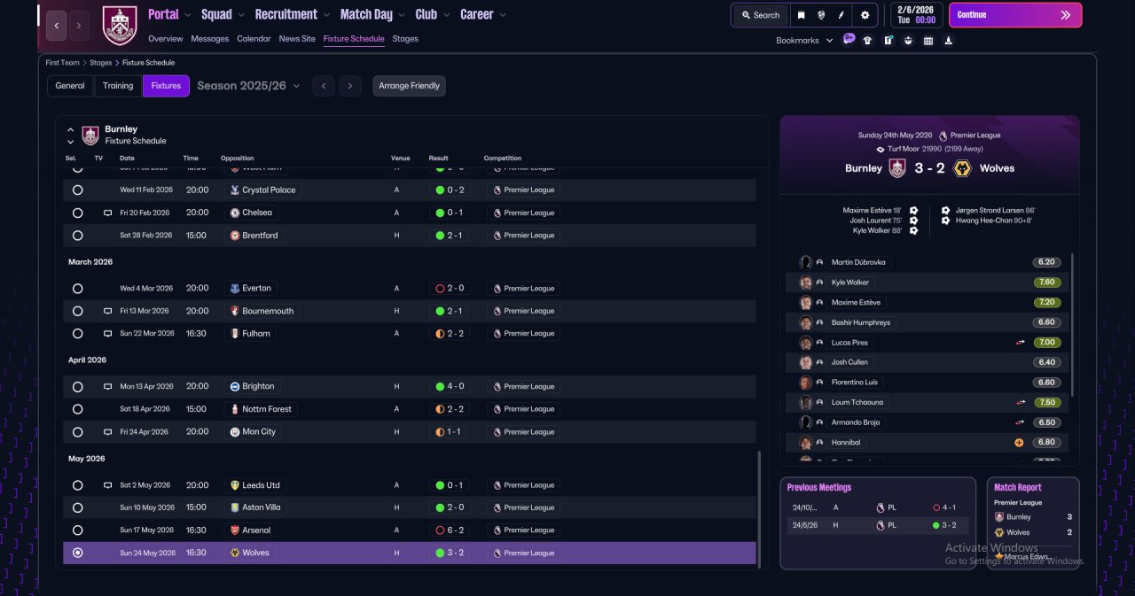The height and width of the screenshot is (596, 1135).
Task: Select the radio button for Crystal Palace fixture
Action: pyautogui.click(x=78, y=190)
